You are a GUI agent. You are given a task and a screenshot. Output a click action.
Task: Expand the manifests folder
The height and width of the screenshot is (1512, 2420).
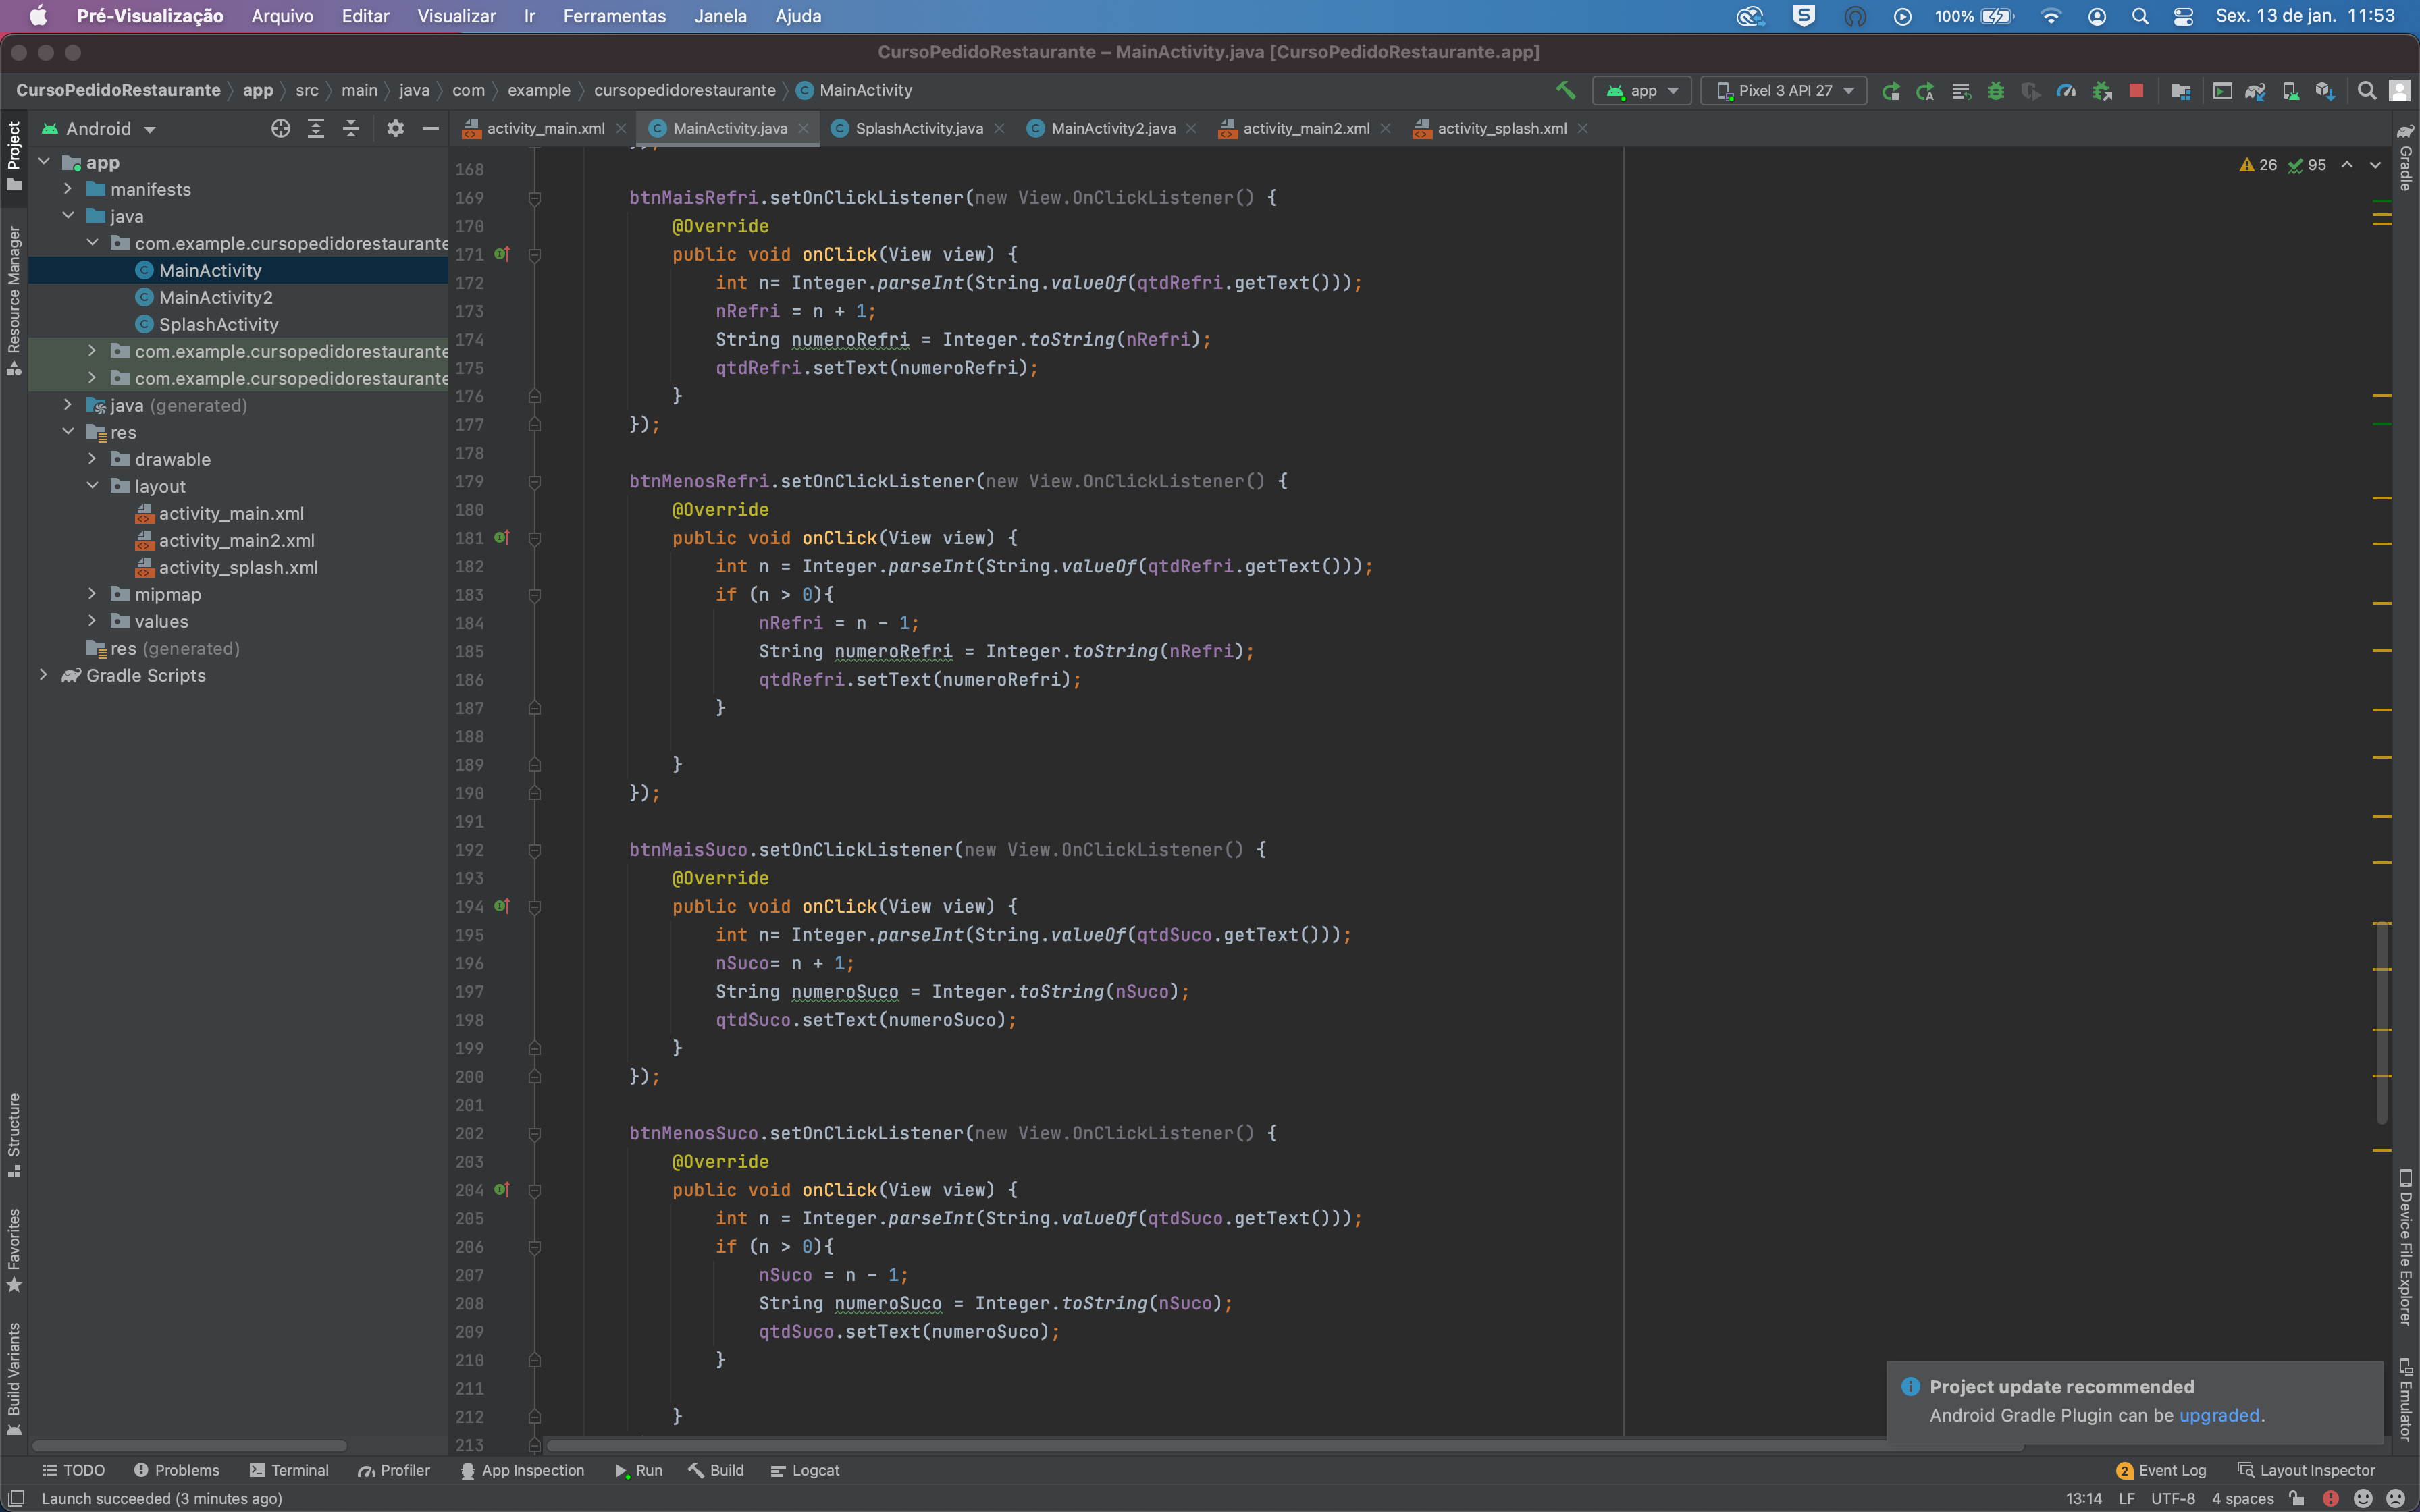pos(67,189)
